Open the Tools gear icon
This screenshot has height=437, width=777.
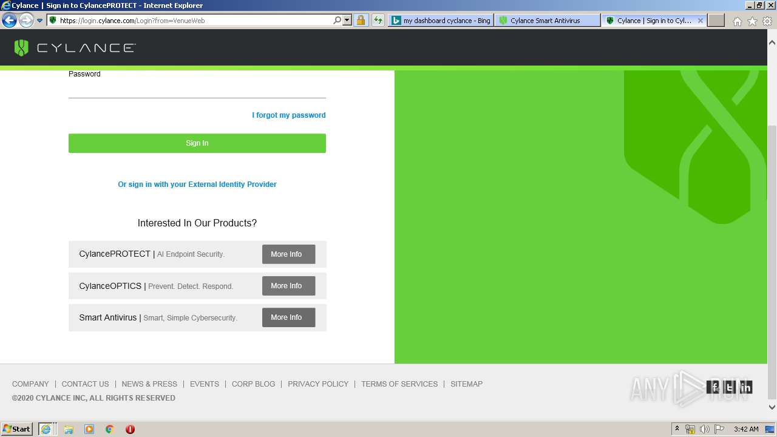(767, 21)
